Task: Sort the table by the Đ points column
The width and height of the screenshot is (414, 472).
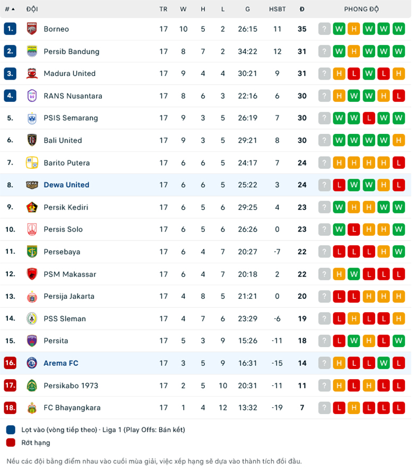Action: tap(302, 8)
